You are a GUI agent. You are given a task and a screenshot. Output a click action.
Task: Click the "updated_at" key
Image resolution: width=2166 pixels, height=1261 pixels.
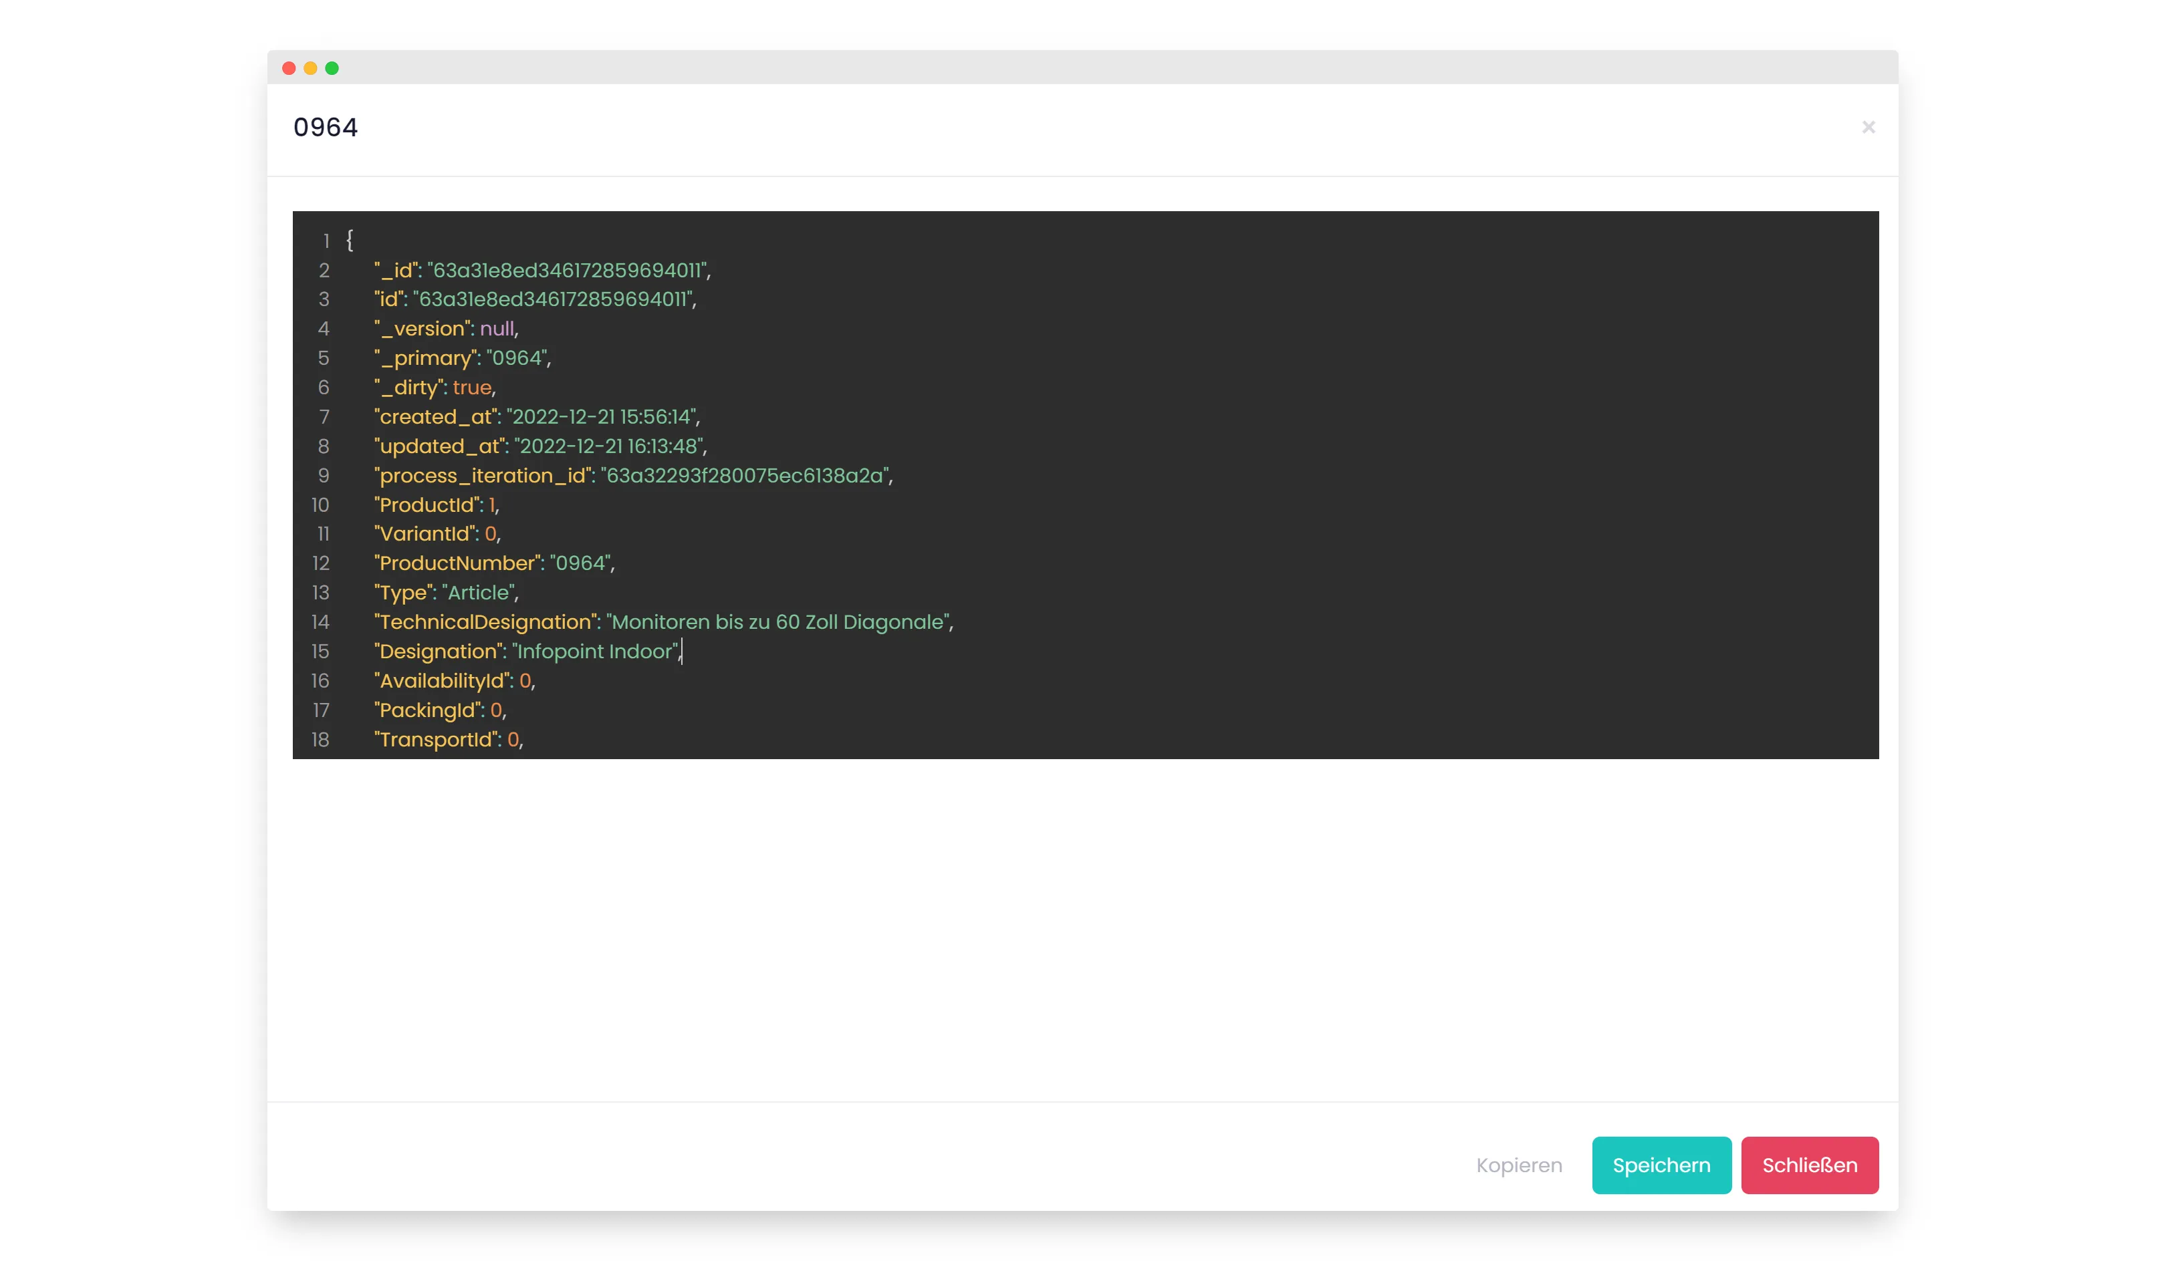point(439,446)
